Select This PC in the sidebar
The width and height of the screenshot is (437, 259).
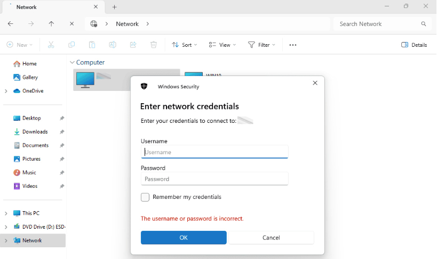tap(26, 213)
